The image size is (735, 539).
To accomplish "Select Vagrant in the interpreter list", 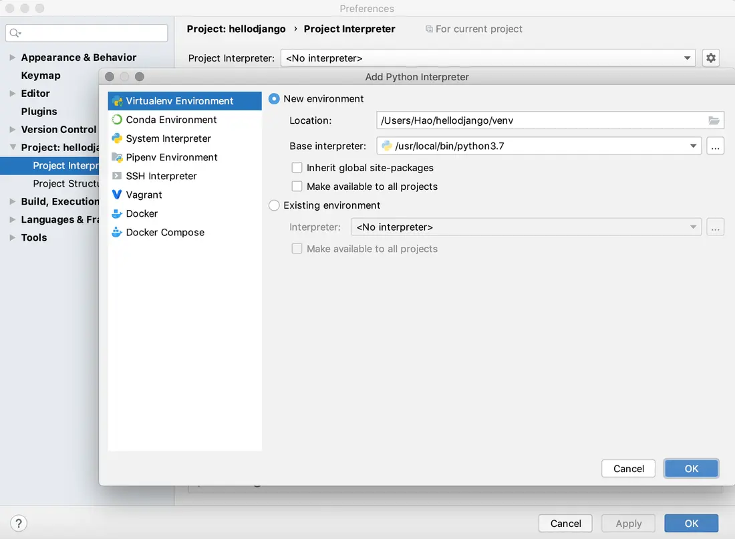I will tap(184, 195).
